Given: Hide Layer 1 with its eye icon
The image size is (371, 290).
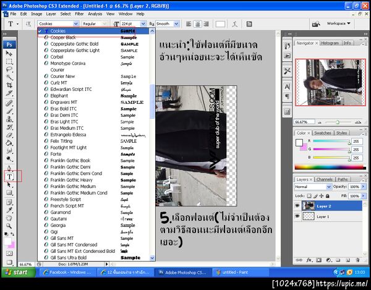Looking at the screenshot, I should (x=297, y=216).
